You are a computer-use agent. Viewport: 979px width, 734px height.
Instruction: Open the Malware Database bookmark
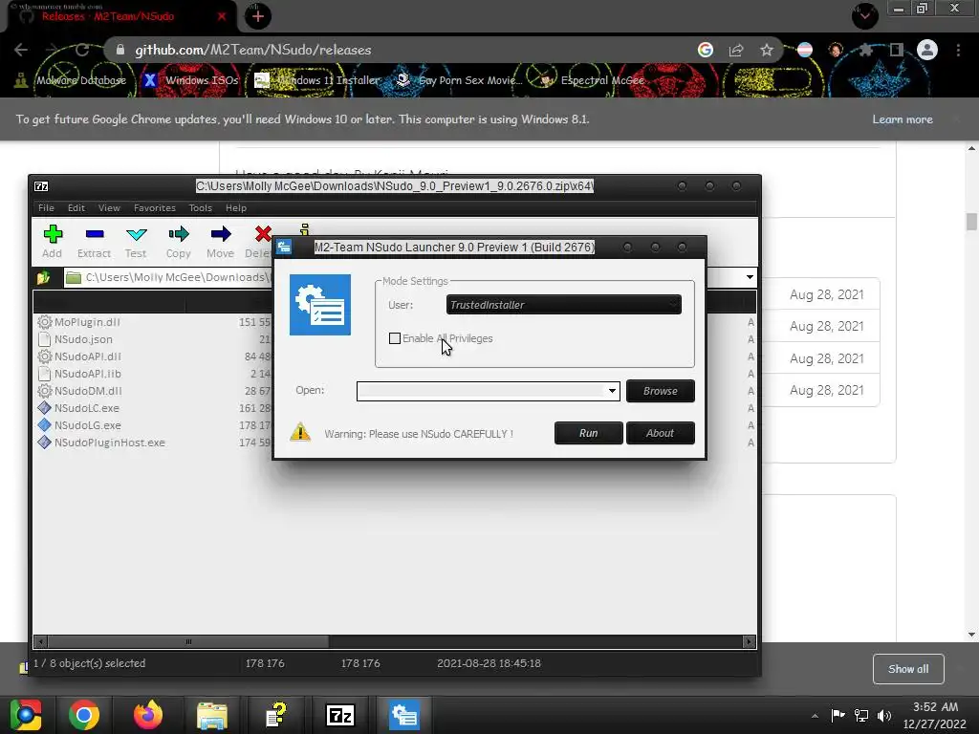[x=71, y=80]
